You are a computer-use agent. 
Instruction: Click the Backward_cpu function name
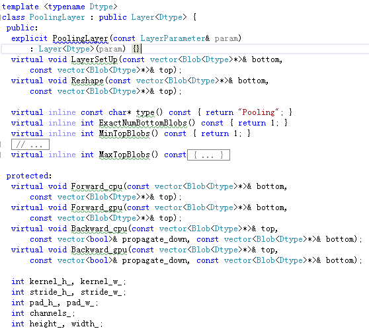99,229
